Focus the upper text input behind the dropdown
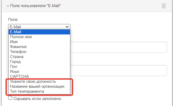Viewport: 173px width, 106px height. click(x=118, y=47)
